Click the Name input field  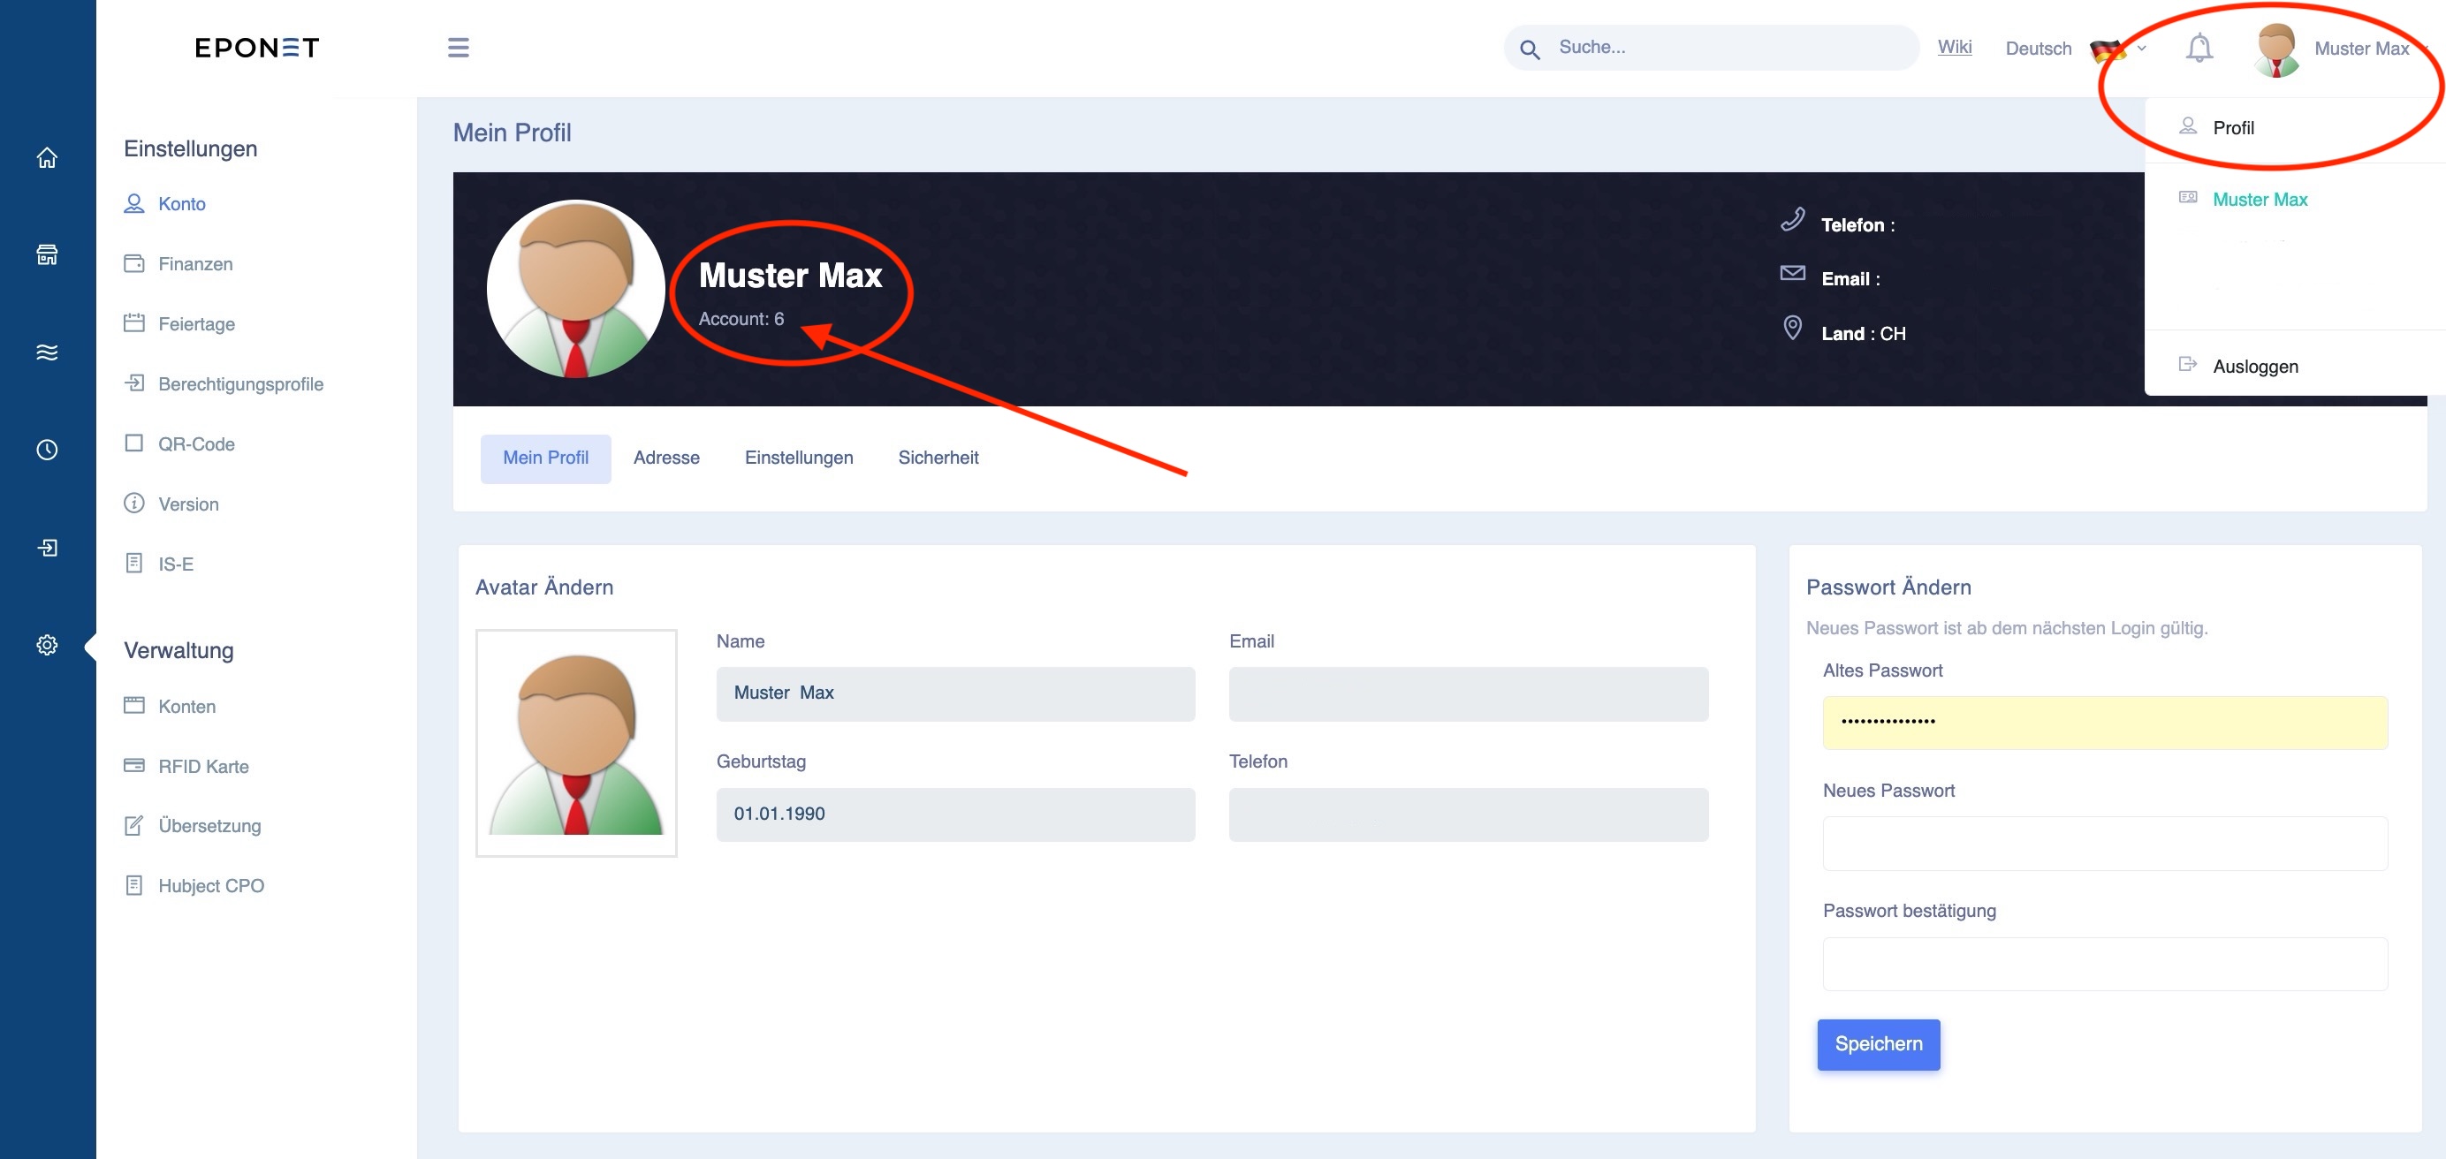click(955, 693)
